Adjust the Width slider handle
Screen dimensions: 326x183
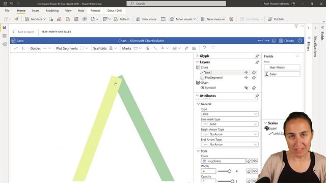tap(229, 171)
